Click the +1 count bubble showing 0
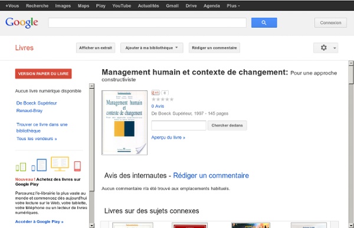This screenshot has width=354, height=228. pyautogui.click(x=165, y=93)
